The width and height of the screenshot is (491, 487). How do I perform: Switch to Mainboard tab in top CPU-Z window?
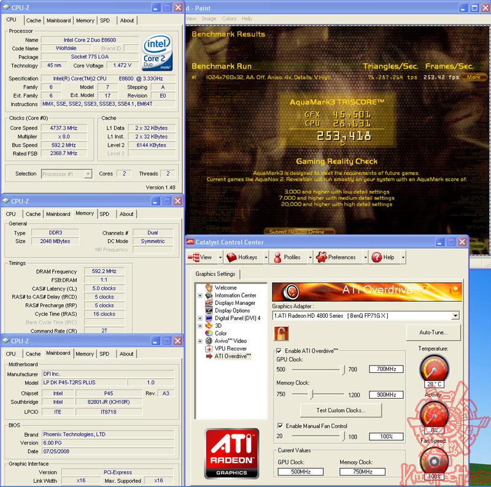[58, 20]
